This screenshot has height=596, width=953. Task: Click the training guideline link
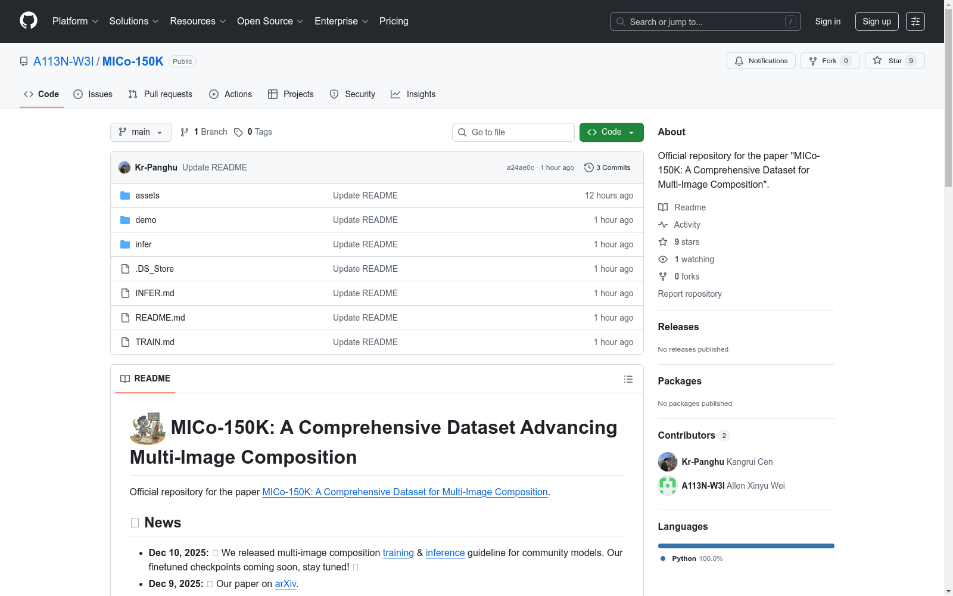(x=398, y=553)
